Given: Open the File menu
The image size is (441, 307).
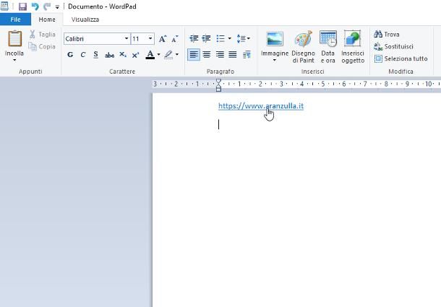Looking at the screenshot, I should pos(15,20).
